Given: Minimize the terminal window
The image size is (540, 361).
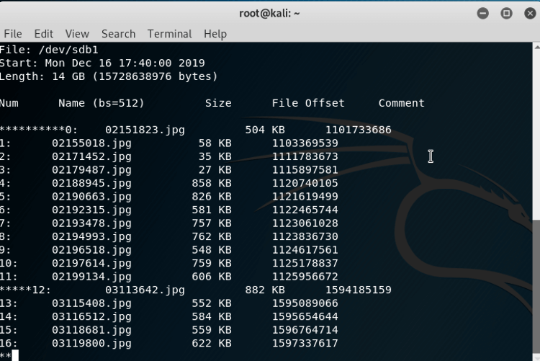Looking at the screenshot, I should (483, 13).
